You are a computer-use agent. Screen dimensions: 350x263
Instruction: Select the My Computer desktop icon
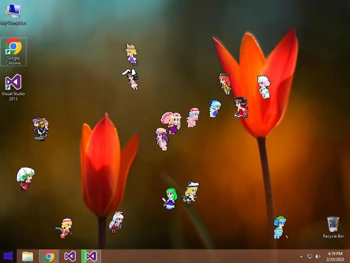tap(13, 14)
